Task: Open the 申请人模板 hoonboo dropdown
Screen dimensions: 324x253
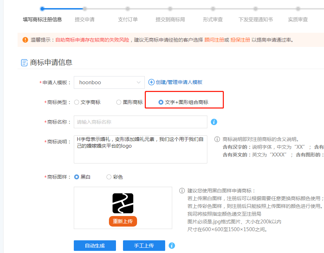Action: pyautogui.click(x=109, y=82)
